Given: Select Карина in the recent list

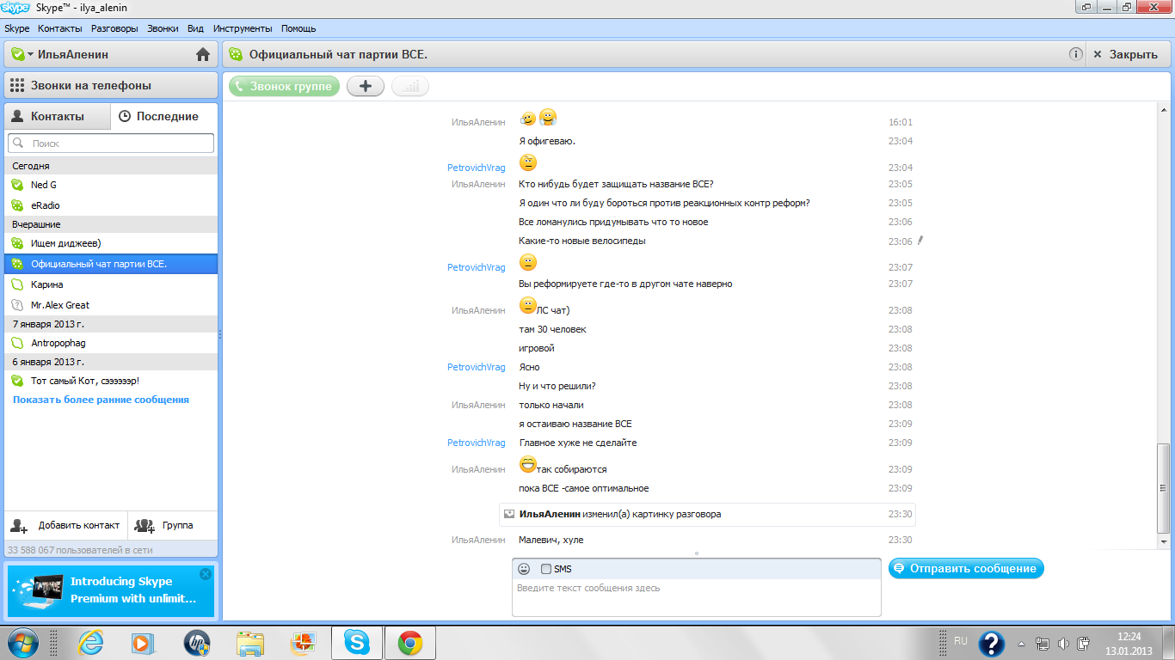Looking at the screenshot, I should (x=111, y=284).
